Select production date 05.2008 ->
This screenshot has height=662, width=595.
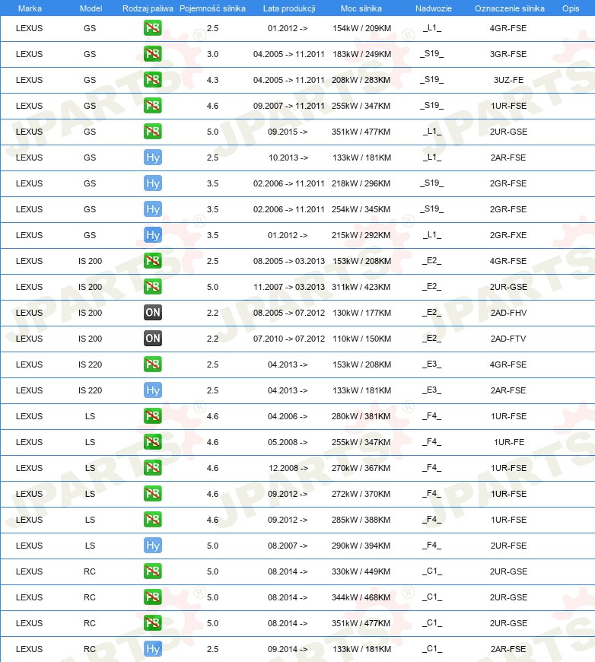(x=288, y=442)
